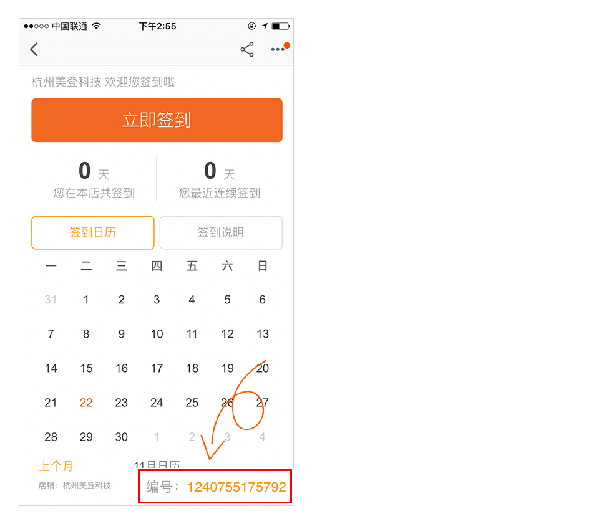The image size is (599, 524).
Task: Click the 下午2:55 clock text
Action: click(157, 26)
